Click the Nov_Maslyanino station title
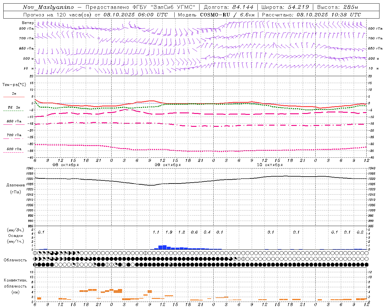The image size is (384, 307). click(x=48, y=7)
